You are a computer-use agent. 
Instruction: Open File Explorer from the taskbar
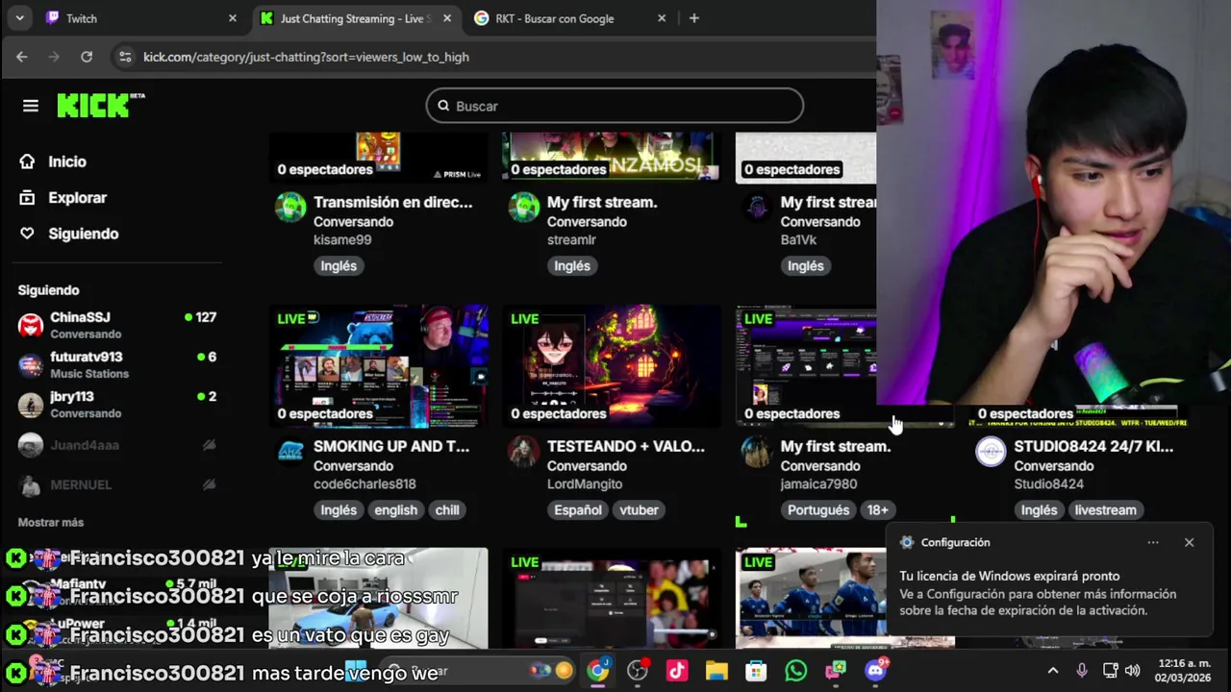click(716, 671)
